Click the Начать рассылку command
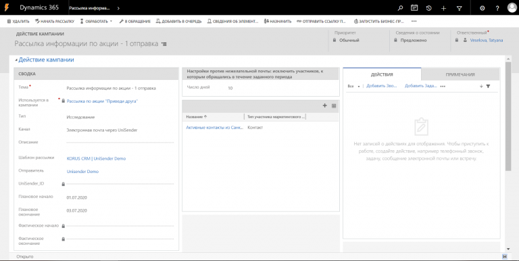This screenshot has height=261, width=519. tap(55, 21)
